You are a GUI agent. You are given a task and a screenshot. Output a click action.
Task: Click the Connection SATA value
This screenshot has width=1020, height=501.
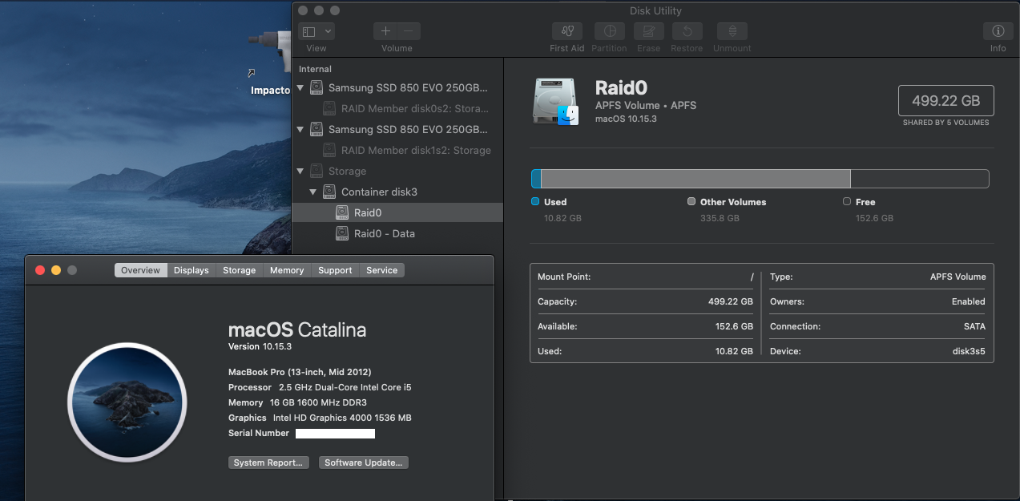974,326
